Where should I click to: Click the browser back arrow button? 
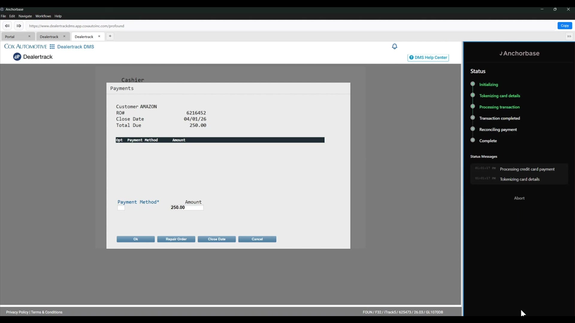7,26
